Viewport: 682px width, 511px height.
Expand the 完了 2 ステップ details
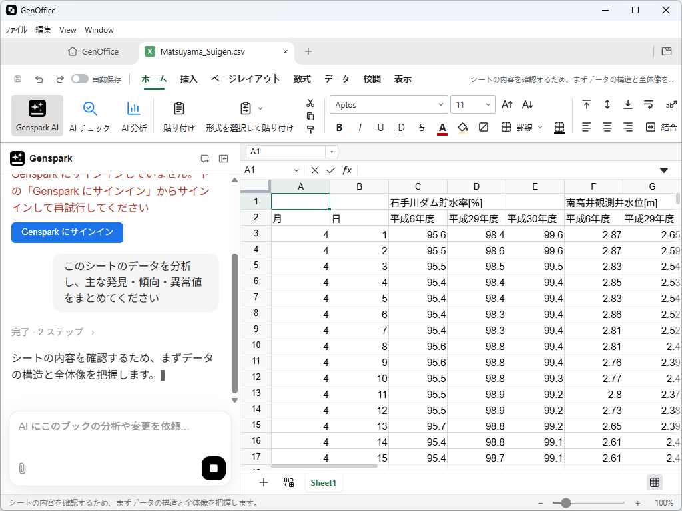[x=53, y=332]
